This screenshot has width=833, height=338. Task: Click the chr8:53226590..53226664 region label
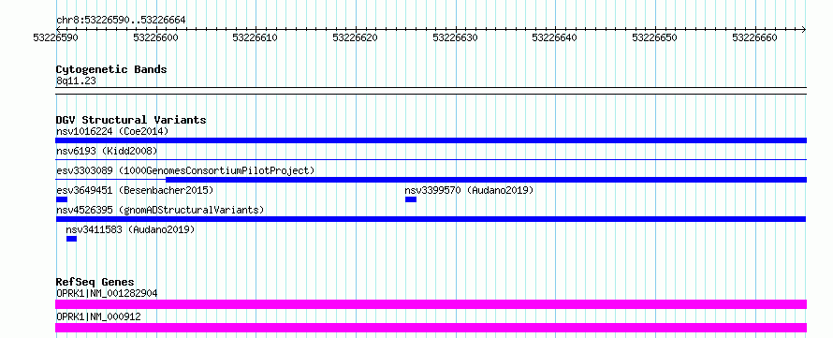click(121, 21)
